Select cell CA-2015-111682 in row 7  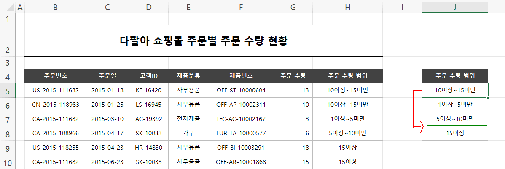point(55,119)
